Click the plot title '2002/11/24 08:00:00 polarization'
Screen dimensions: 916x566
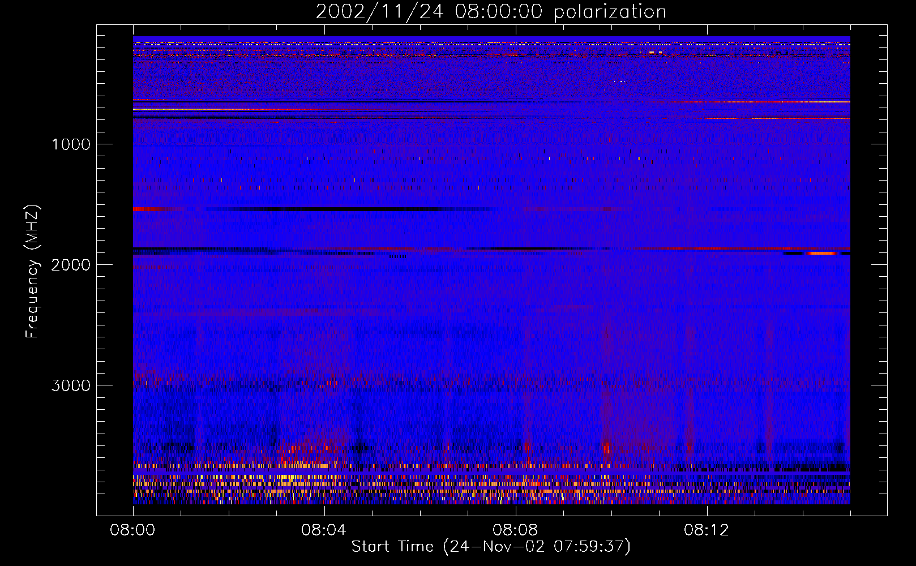pyautogui.click(x=491, y=12)
